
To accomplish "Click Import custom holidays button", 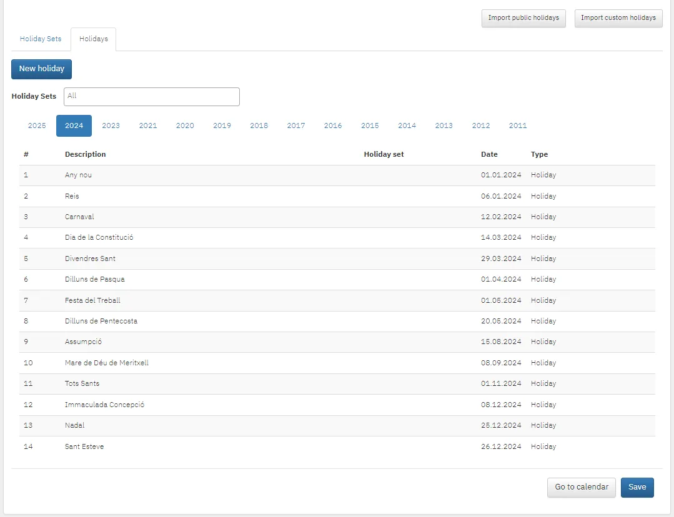I will coord(618,18).
